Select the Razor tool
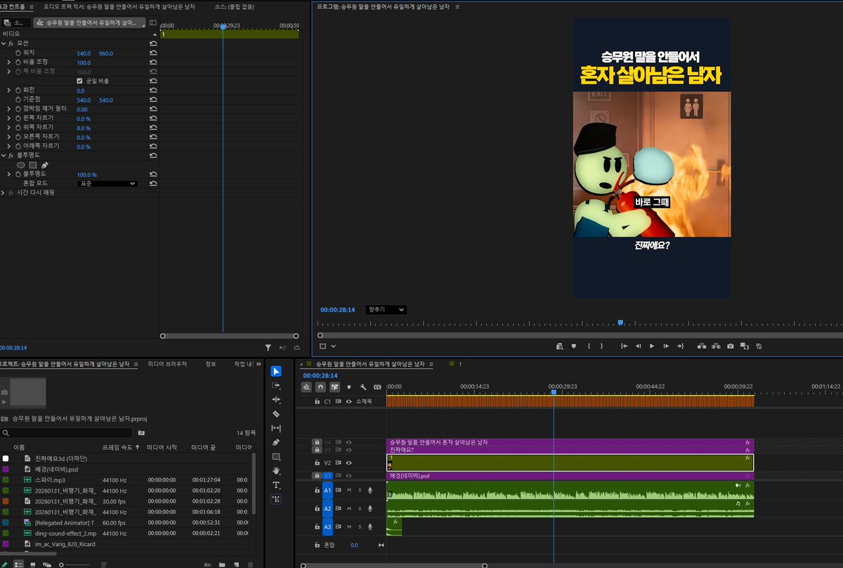This screenshot has height=568, width=843. point(276,414)
